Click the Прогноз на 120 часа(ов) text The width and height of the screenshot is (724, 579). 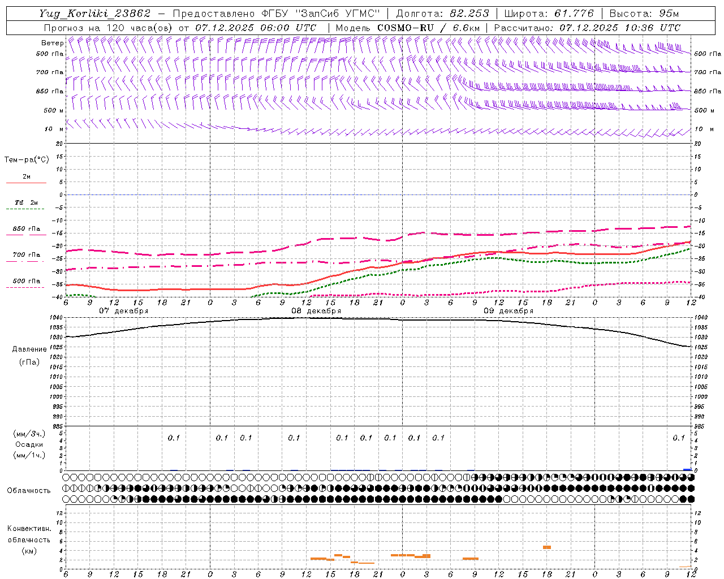(109, 28)
